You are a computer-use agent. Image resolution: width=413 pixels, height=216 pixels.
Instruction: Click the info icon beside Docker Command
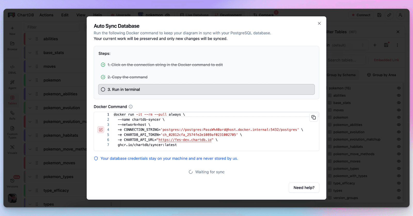(x=131, y=107)
